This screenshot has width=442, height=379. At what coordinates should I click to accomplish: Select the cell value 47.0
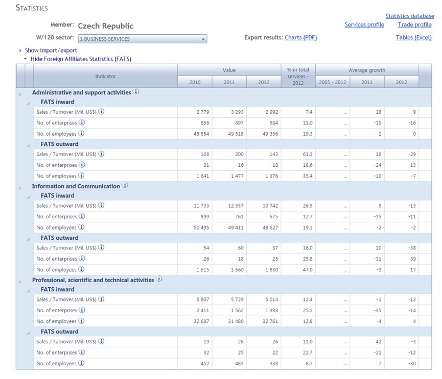point(308,270)
